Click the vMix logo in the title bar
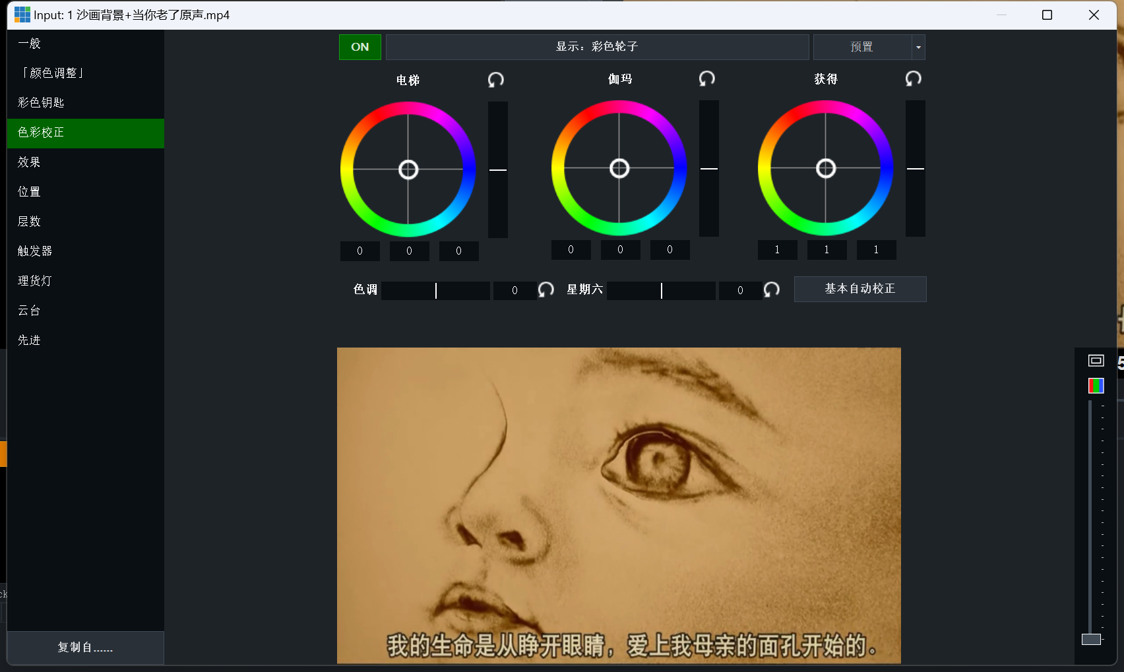Screen dimensions: 1124x672 pyautogui.click(x=22, y=15)
